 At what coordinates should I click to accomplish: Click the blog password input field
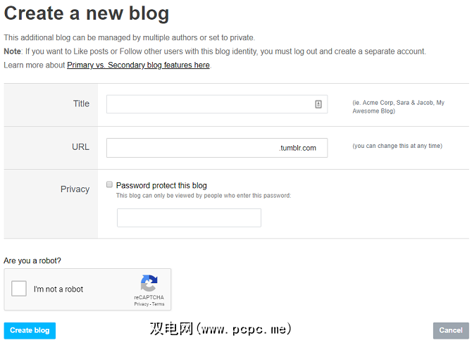point(189,218)
